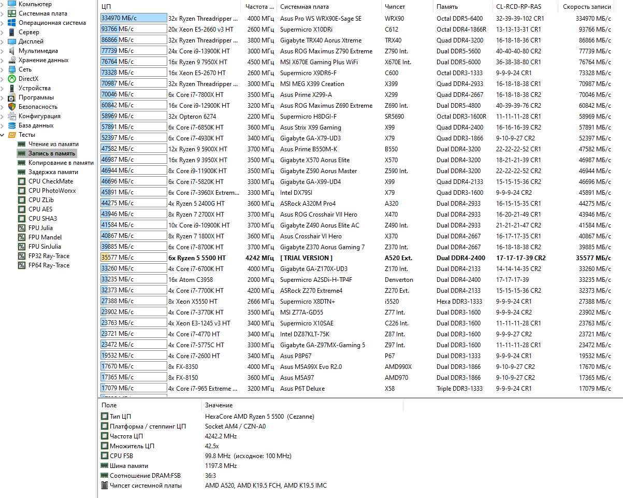Screen dimensions: 623x498
Task: Open the FPU Mandel test
Action: pos(45,237)
